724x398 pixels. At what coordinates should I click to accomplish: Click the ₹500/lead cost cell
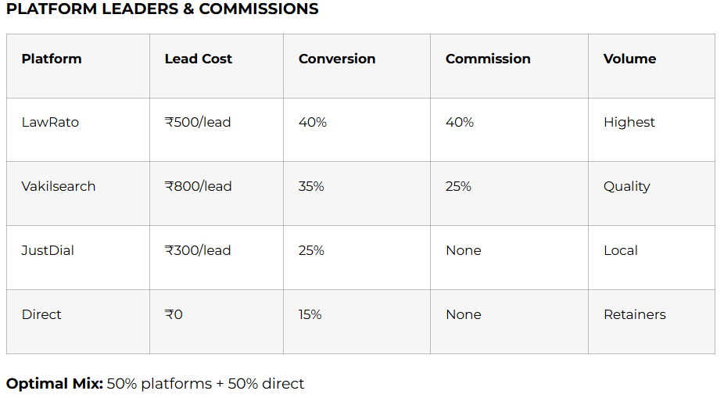[x=198, y=122]
